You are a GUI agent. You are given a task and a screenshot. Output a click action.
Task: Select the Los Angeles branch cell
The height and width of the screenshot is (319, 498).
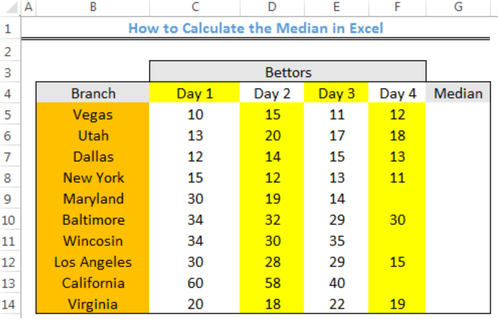coord(92,262)
